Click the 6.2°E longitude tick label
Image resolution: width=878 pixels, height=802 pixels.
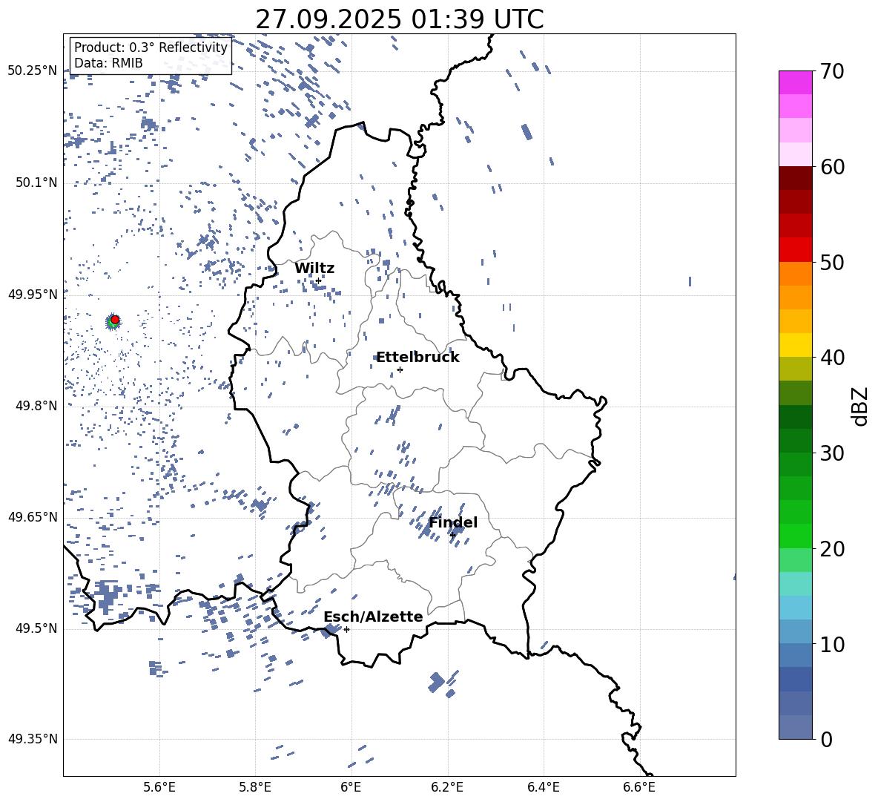447,786
